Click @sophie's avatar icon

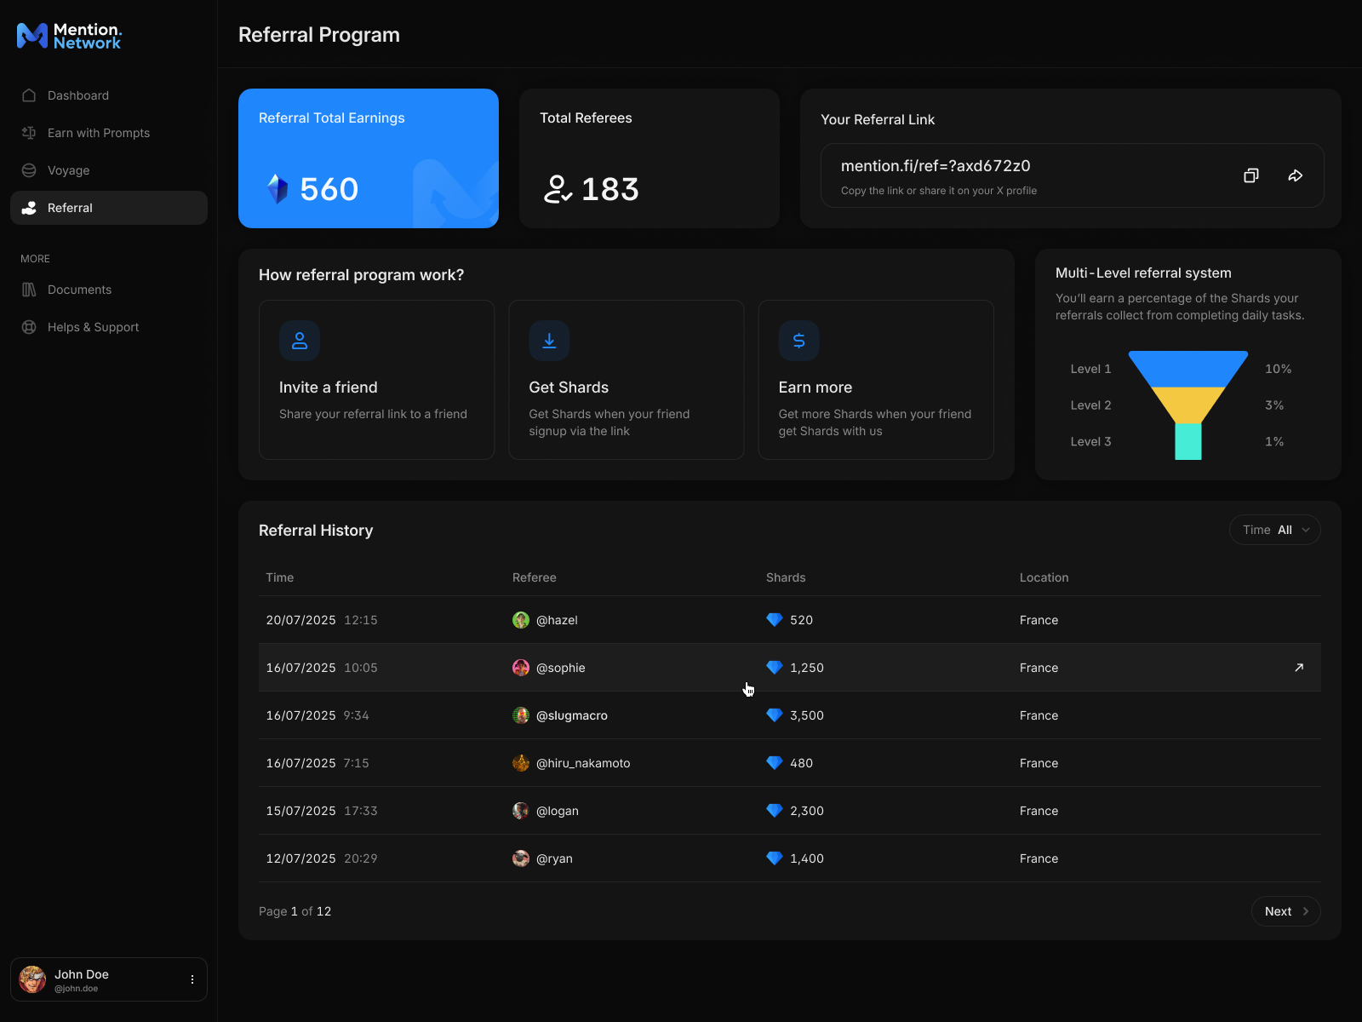(521, 668)
